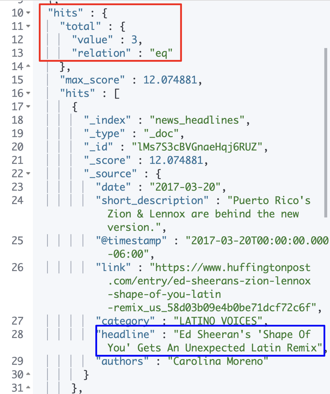Click the author value "Carolina Moreno"
The height and width of the screenshot is (394, 330).
tap(218, 361)
